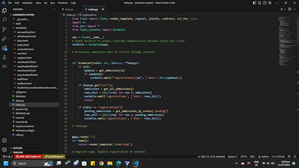Split the editor to the right
This screenshot has height=168, width=299.
coord(290,9)
